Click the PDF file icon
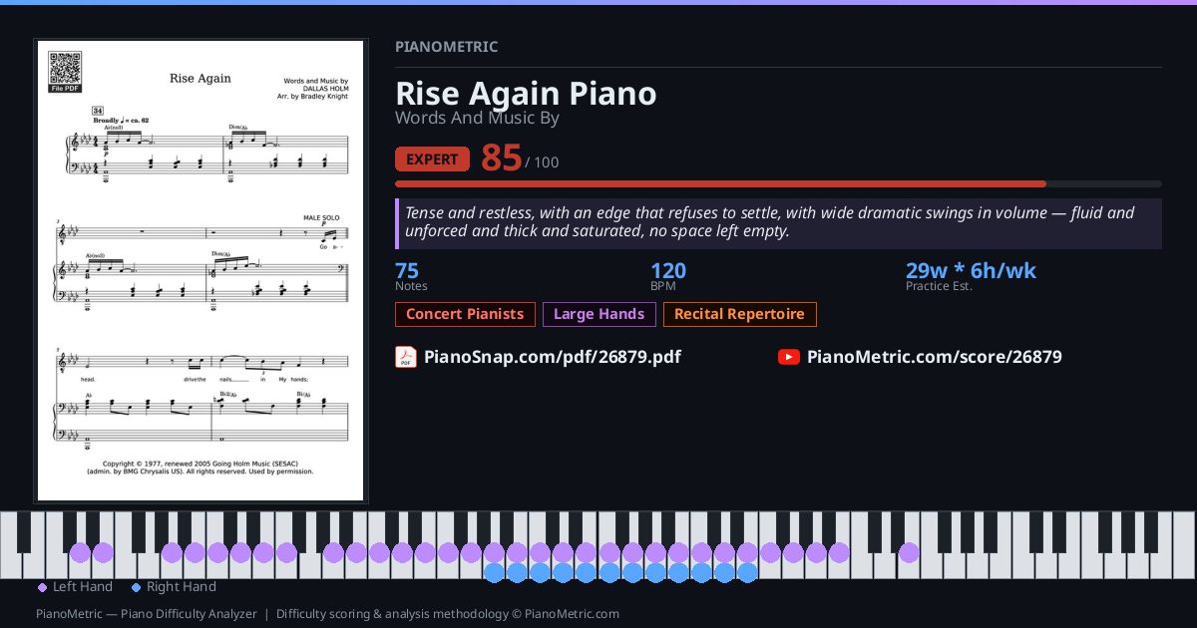 pos(406,357)
